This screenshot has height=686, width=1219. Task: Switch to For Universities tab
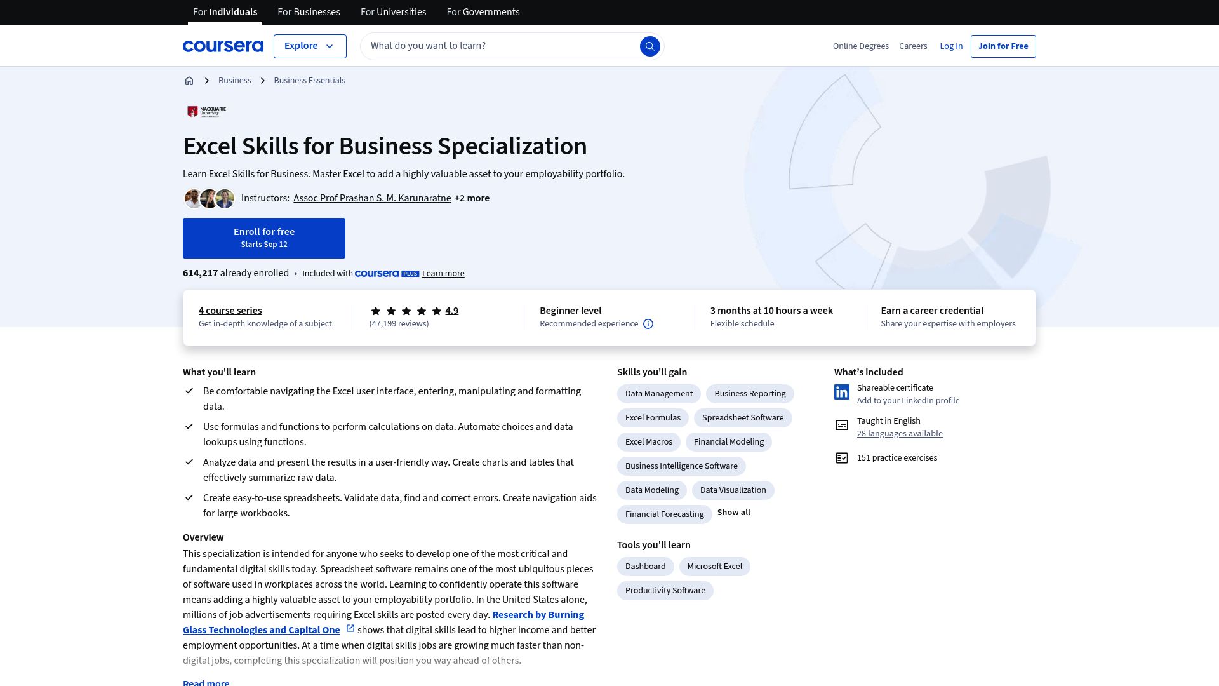point(393,12)
